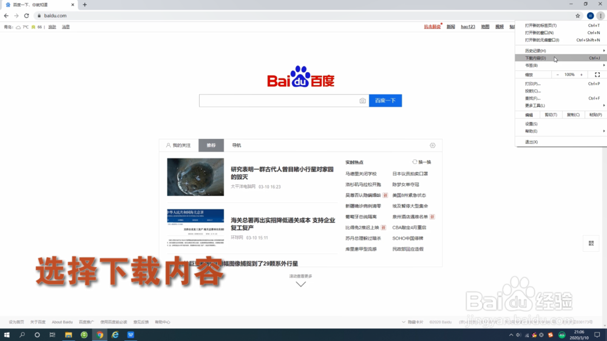Open 设置 from the Chrome menu
This screenshot has width=607, height=341.
pos(561,124)
